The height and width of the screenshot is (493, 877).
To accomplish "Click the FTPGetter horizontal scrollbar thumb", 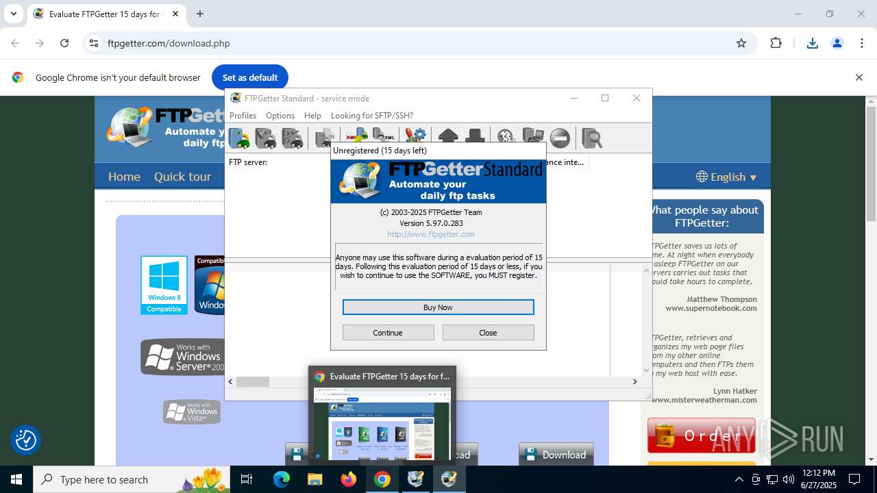I will (253, 381).
